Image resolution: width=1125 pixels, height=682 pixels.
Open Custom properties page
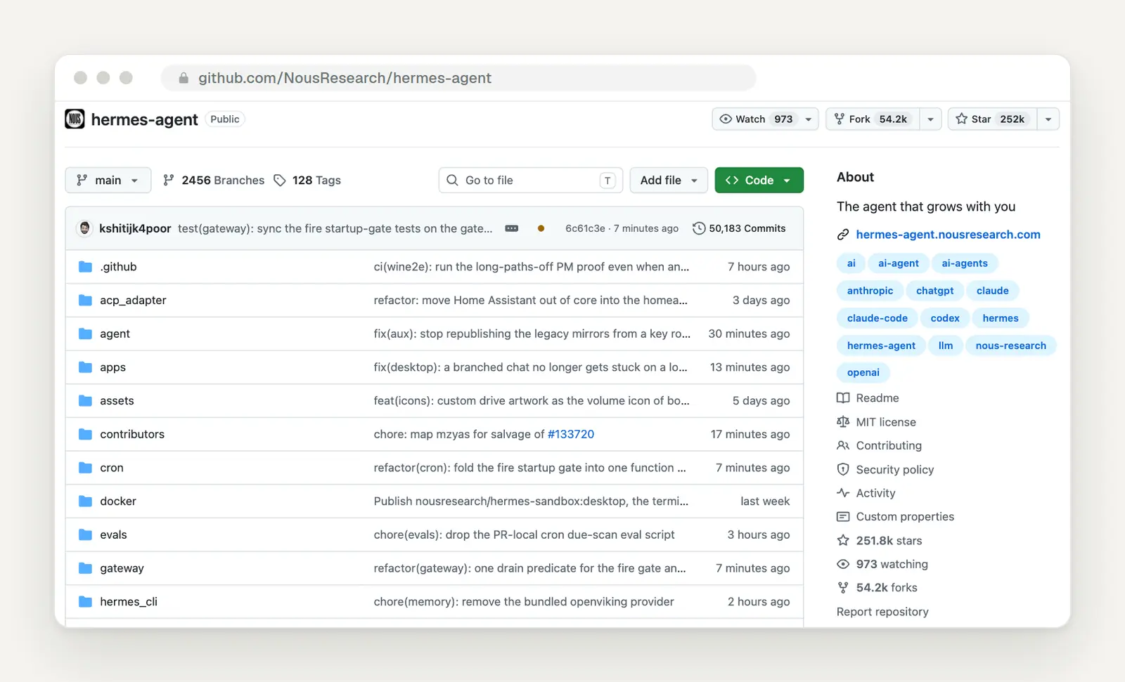[896, 517]
